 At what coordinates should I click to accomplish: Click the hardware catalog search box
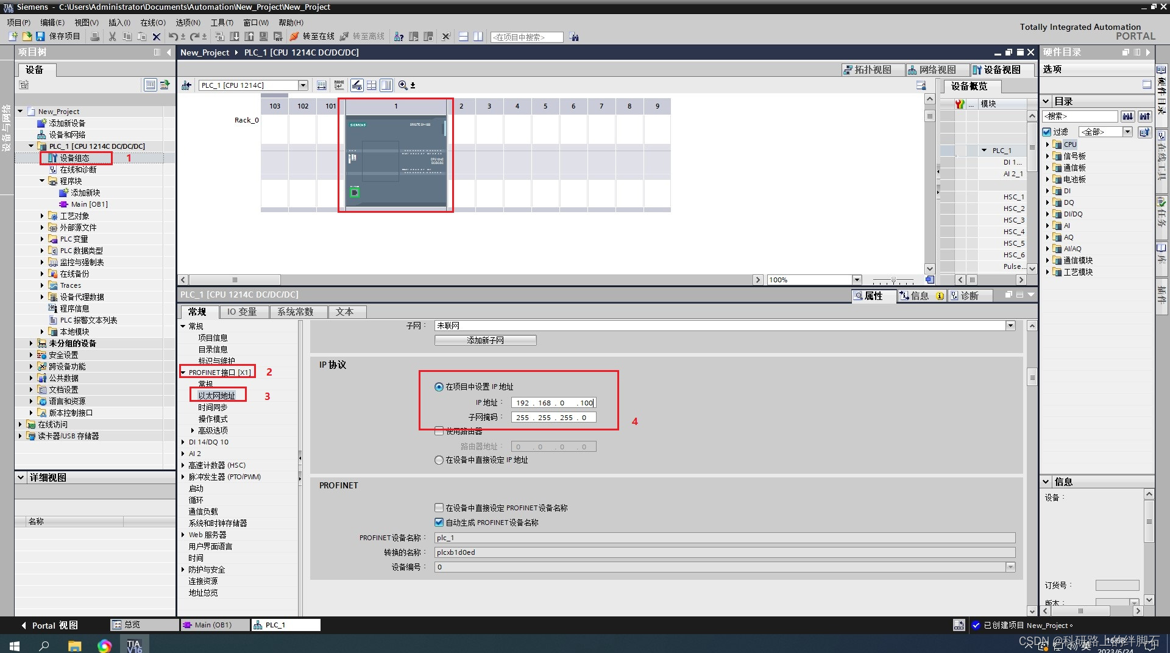pos(1080,116)
